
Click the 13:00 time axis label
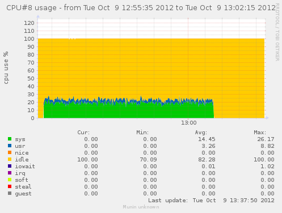[x=189, y=123]
